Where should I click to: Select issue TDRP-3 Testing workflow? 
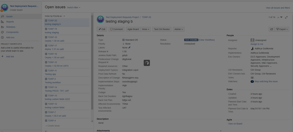pyautogui.click(x=67, y=81)
